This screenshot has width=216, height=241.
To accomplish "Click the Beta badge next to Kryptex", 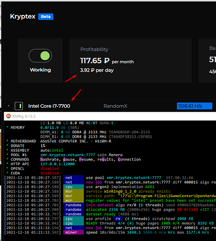I will (x=45, y=16).
